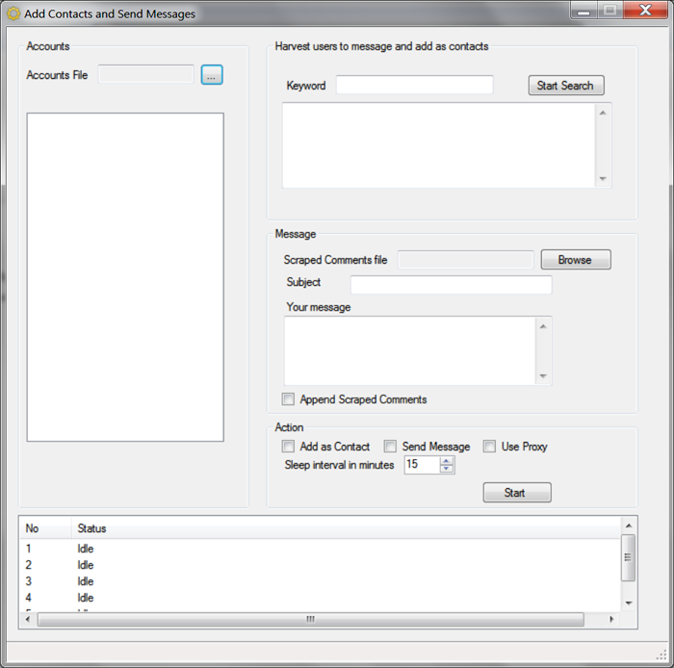The height and width of the screenshot is (668, 674).
Task: Click the Start button in Action section
Action: (516, 493)
